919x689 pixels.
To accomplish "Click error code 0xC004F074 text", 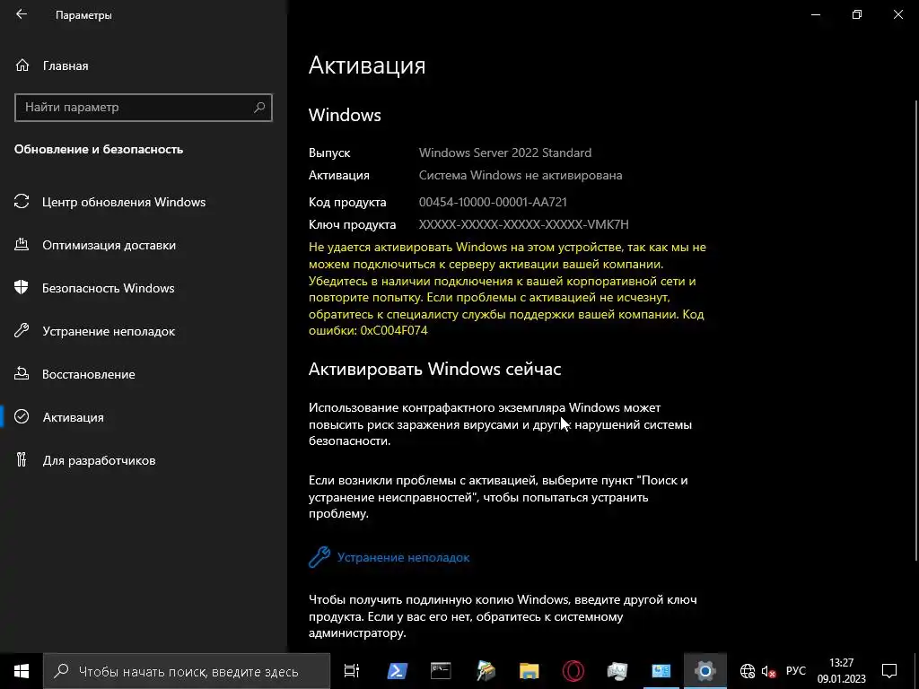I will (394, 330).
